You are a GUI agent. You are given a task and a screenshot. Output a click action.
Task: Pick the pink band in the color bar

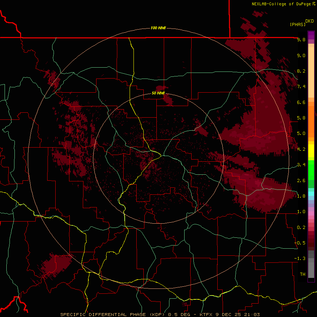tap(311, 213)
